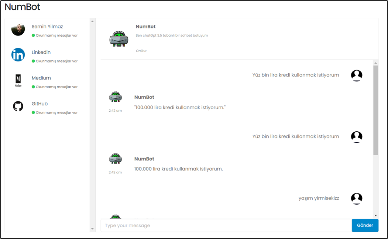Click GitHub's unread messages indicator dot

click(32, 112)
